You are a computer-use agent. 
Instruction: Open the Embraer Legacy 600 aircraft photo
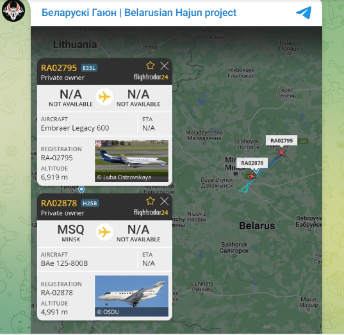pos(131,161)
